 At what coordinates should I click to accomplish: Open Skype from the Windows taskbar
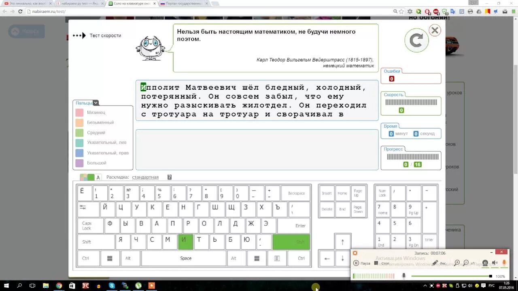click(x=112, y=286)
